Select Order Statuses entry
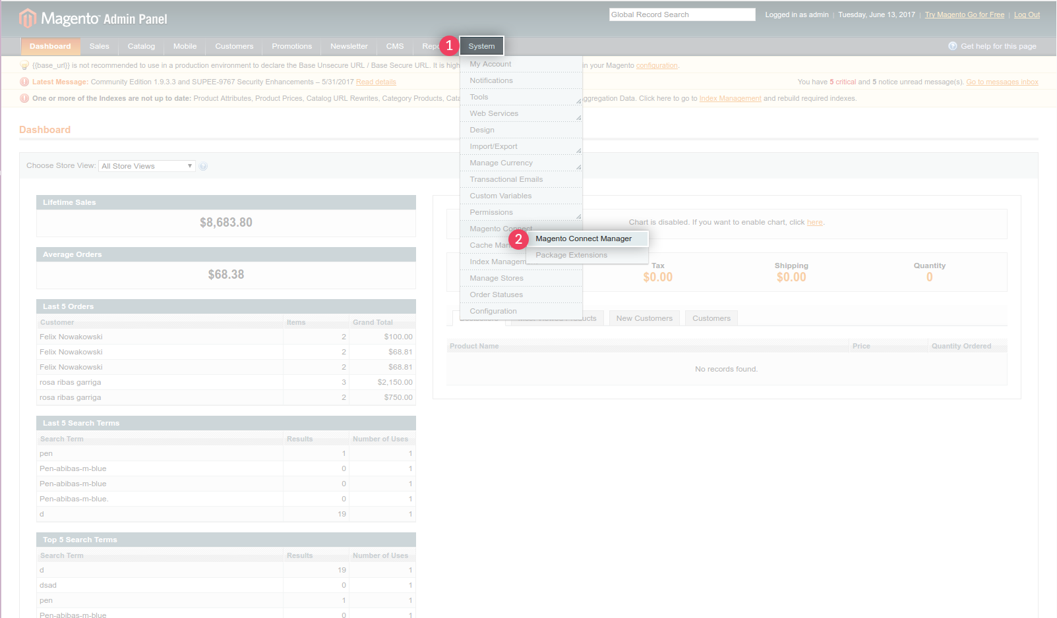 (x=521, y=295)
